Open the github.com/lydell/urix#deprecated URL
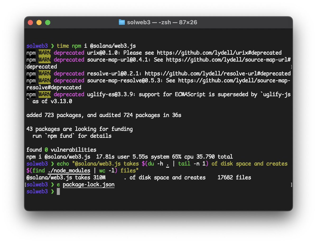The height and width of the screenshot is (243, 317). point(219,53)
